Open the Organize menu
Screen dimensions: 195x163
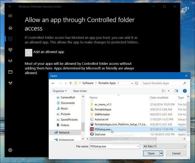click(x=59, y=91)
